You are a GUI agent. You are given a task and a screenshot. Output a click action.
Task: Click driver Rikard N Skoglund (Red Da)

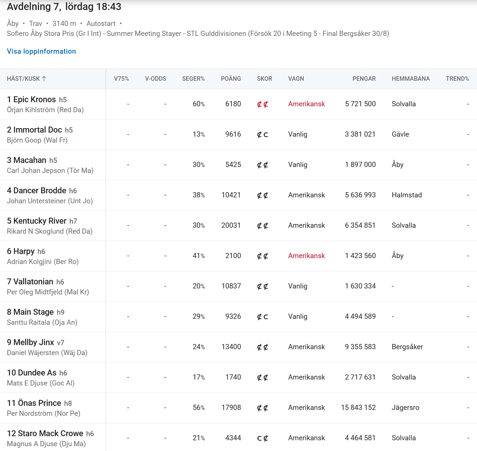click(x=50, y=231)
